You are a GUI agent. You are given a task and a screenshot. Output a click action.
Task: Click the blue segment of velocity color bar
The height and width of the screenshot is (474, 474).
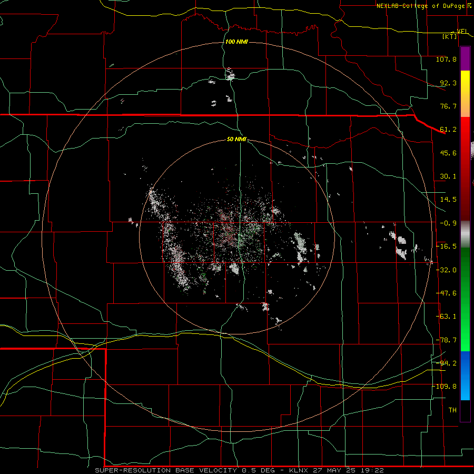[x=465, y=376]
